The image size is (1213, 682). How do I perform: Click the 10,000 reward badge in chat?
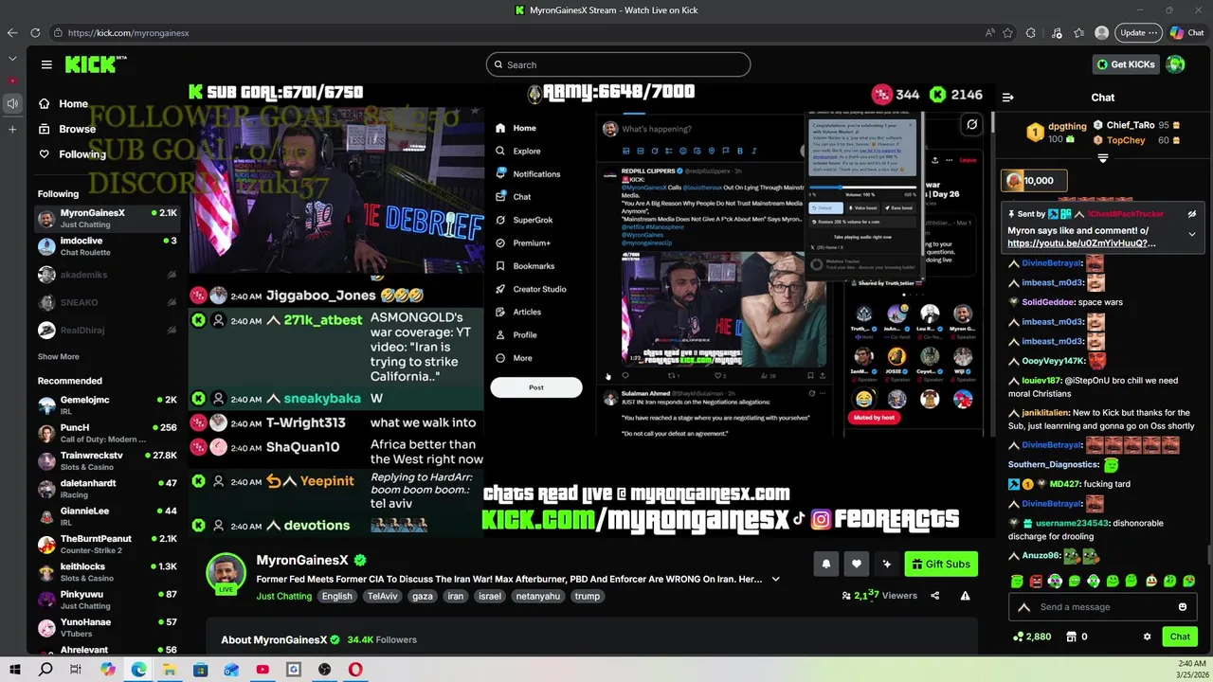click(x=1034, y=180)
